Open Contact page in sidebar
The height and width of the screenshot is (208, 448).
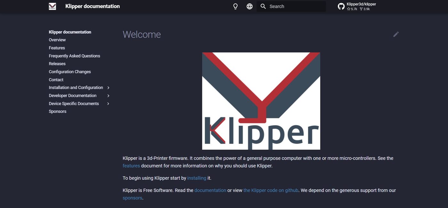point(56,80)
